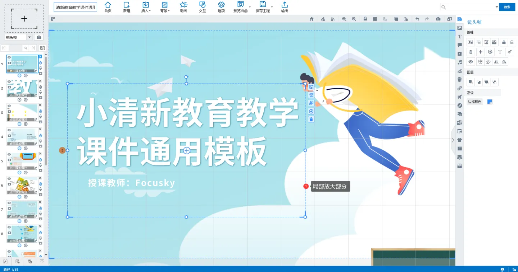Open the image tool in sidebar
The height and width of the screenshot is (272, 518).
460,28
